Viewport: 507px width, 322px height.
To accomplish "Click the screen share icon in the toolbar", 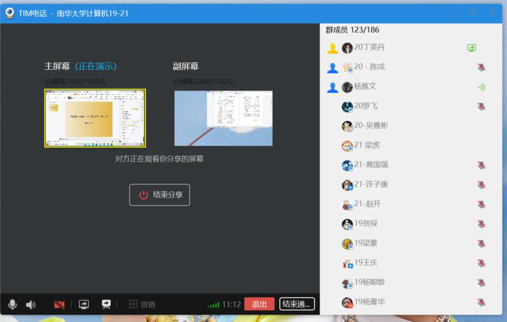I will (84, 304).
